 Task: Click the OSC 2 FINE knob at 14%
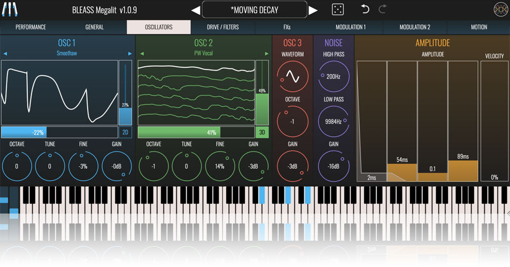tap(220, 166)
